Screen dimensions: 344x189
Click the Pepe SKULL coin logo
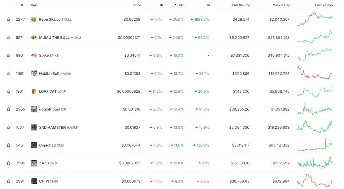point(34,19)
